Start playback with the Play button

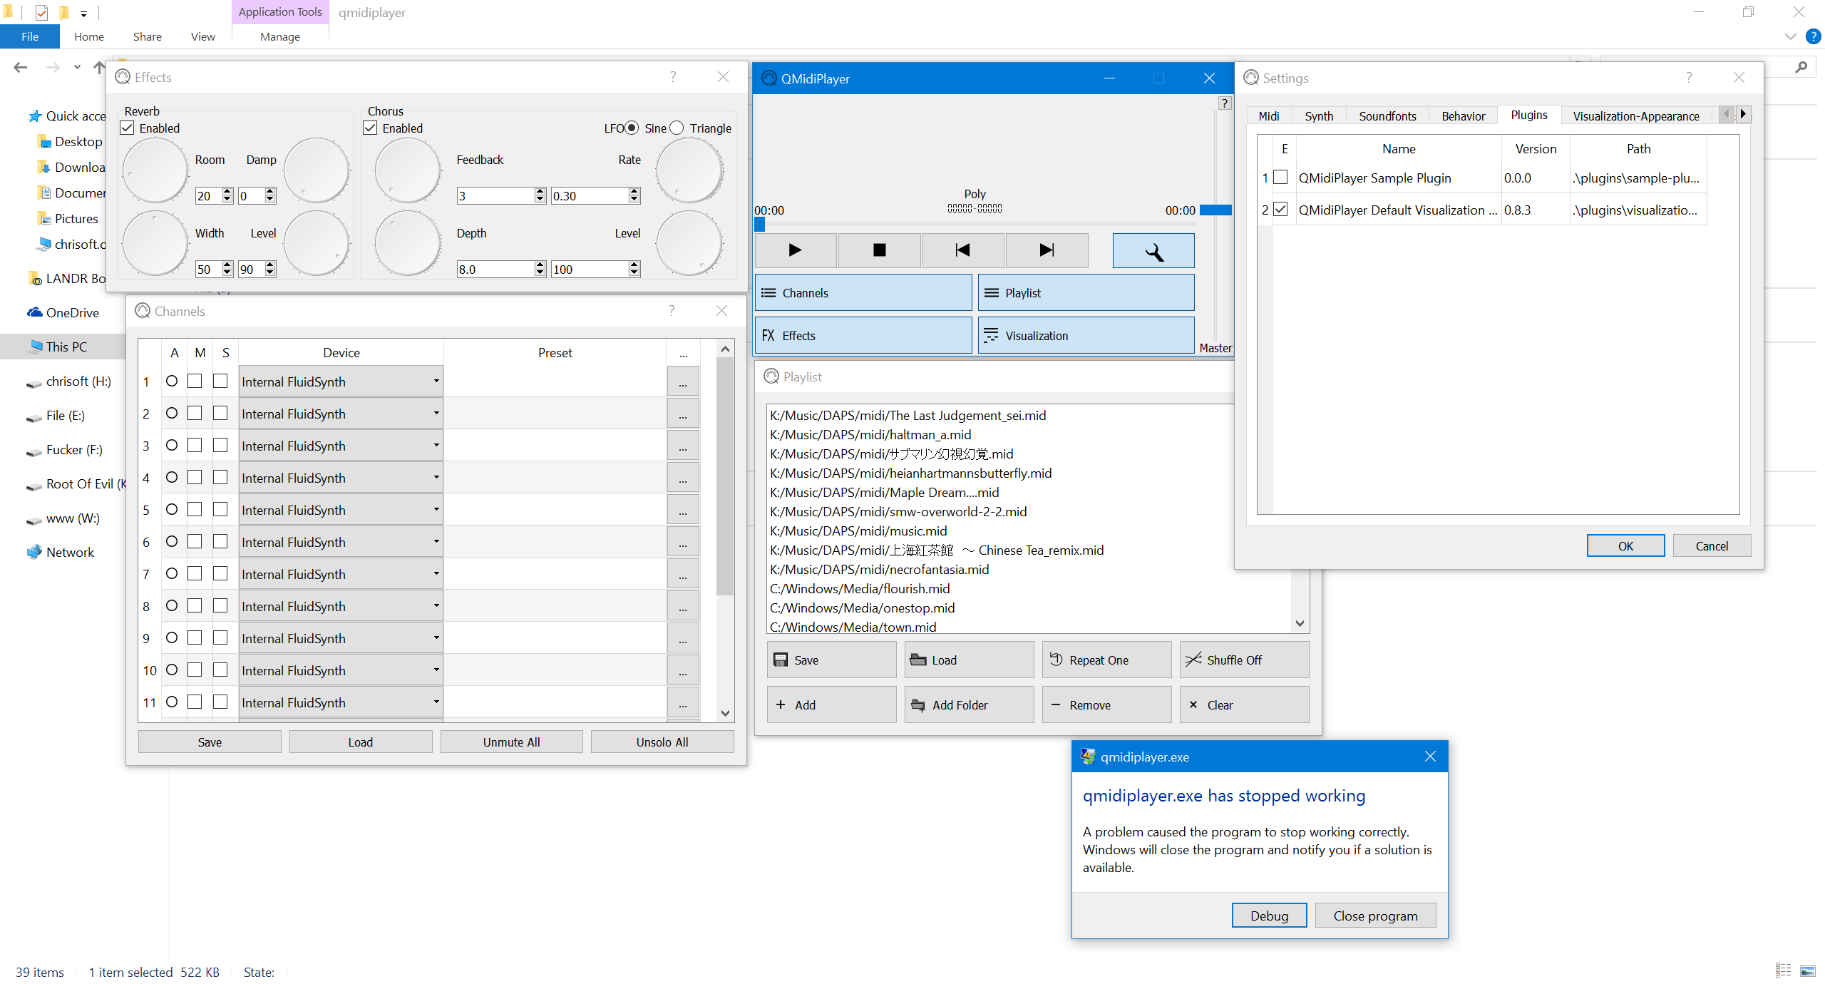click(795, 250)
